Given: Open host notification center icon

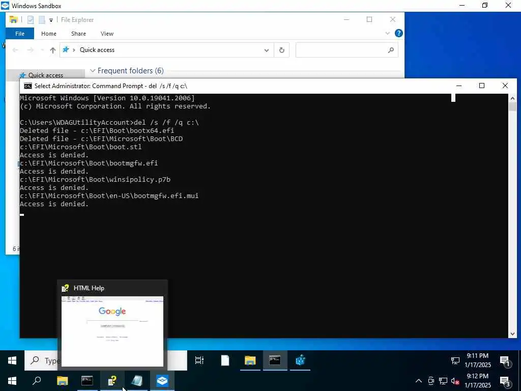Looking at the screenshot, I should pyautogui.click(x=505, y=381).
